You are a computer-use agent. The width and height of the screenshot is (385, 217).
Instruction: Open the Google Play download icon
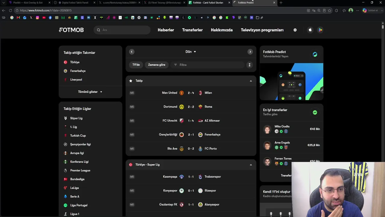320,30
